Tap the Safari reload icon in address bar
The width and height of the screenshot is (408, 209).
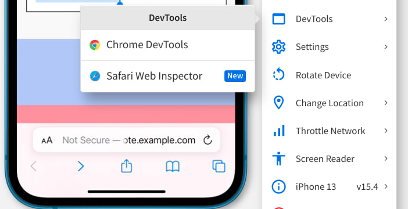pos(207,140)
